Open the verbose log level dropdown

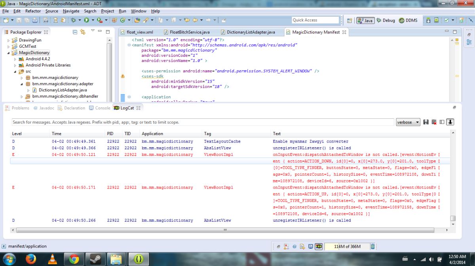click(x=408, y=122)
